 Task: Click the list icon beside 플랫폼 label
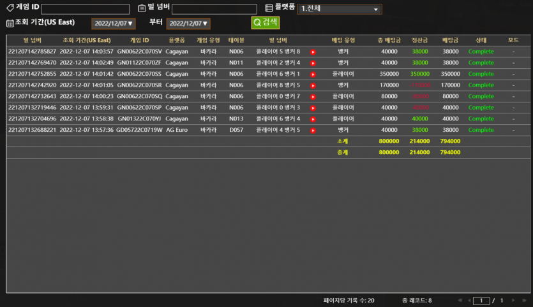click(269, 8)
